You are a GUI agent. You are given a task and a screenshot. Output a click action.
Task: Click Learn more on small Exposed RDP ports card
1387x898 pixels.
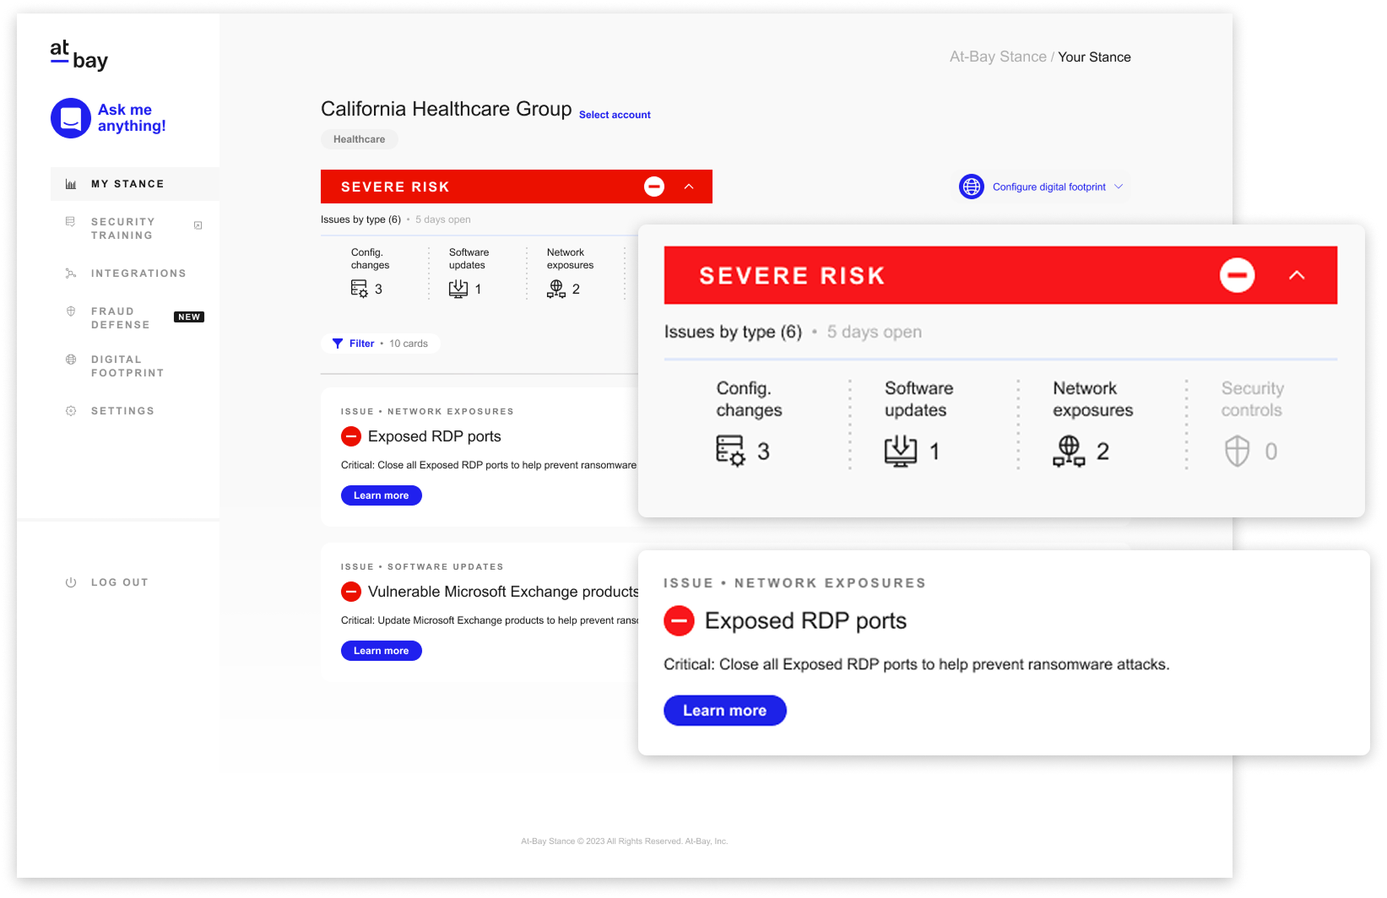pyautogui.click(x=382, y=495)
